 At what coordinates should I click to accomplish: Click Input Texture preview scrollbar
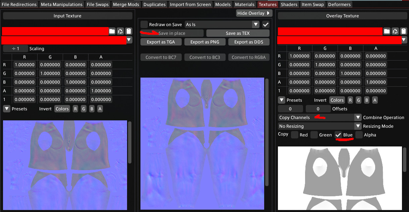tap(130, 142)
